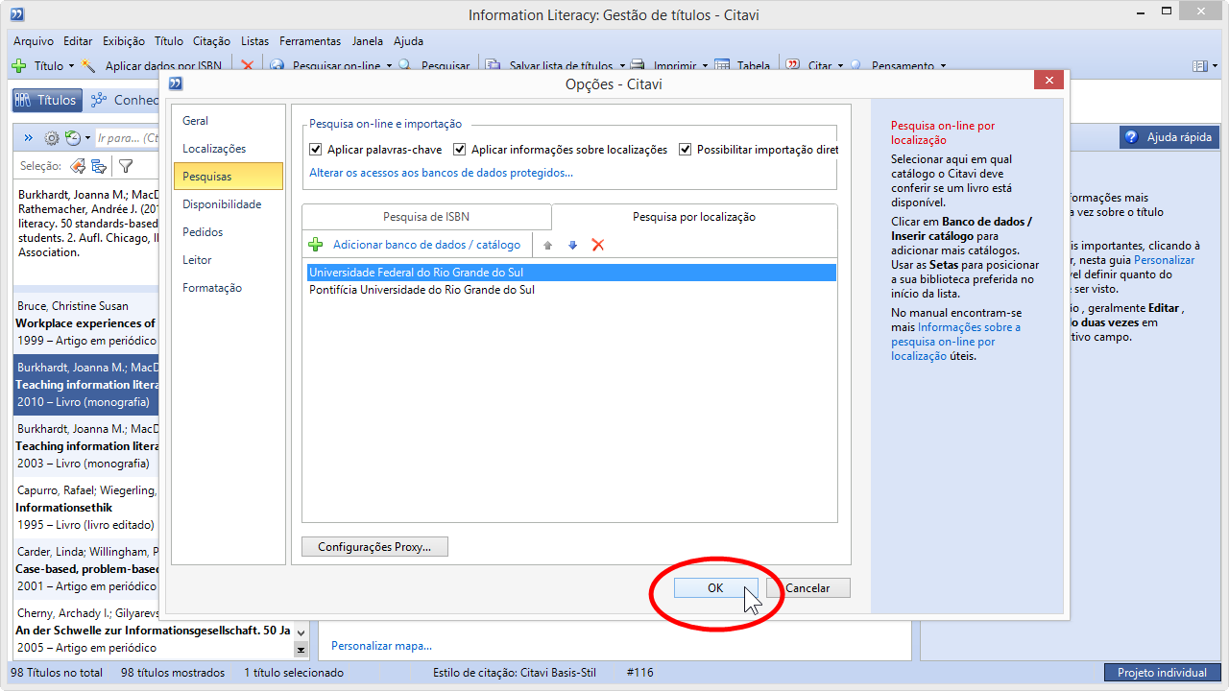Open the Título dropdown arrow in toolbar

pyautogui.click(x=71, y=66)
